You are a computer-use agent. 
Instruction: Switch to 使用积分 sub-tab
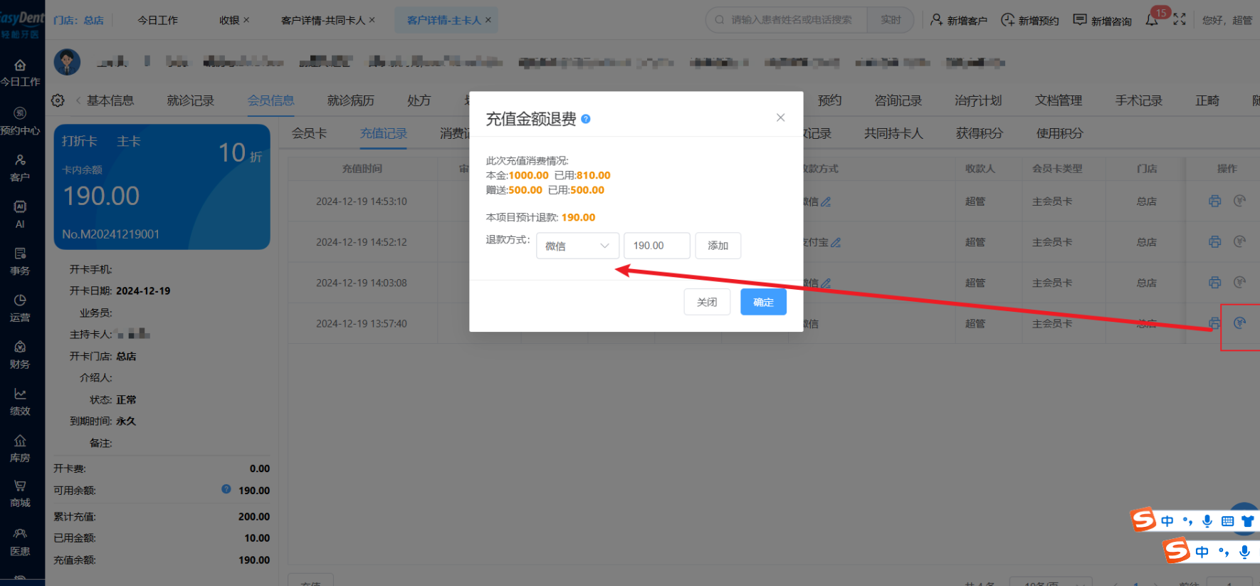coord(1060,133)
